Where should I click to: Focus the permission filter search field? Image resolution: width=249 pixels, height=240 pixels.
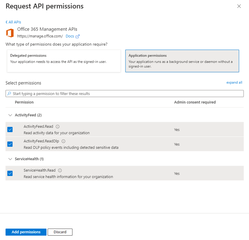pyautogui.click(x=124, y=94)
